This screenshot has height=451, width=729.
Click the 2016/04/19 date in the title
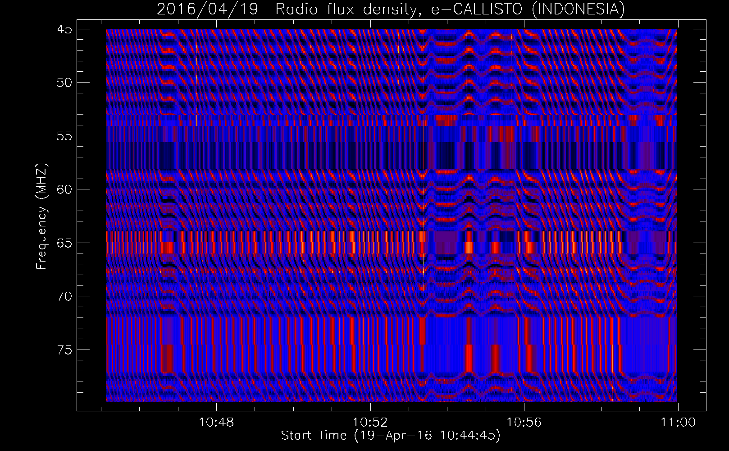pyautogui.click(x=207, y=9)
